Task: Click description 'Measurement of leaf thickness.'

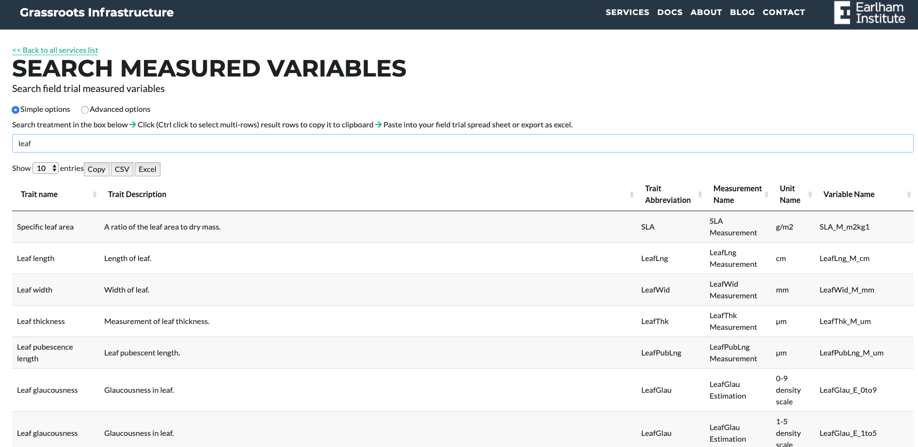Action: click(157, 321)
